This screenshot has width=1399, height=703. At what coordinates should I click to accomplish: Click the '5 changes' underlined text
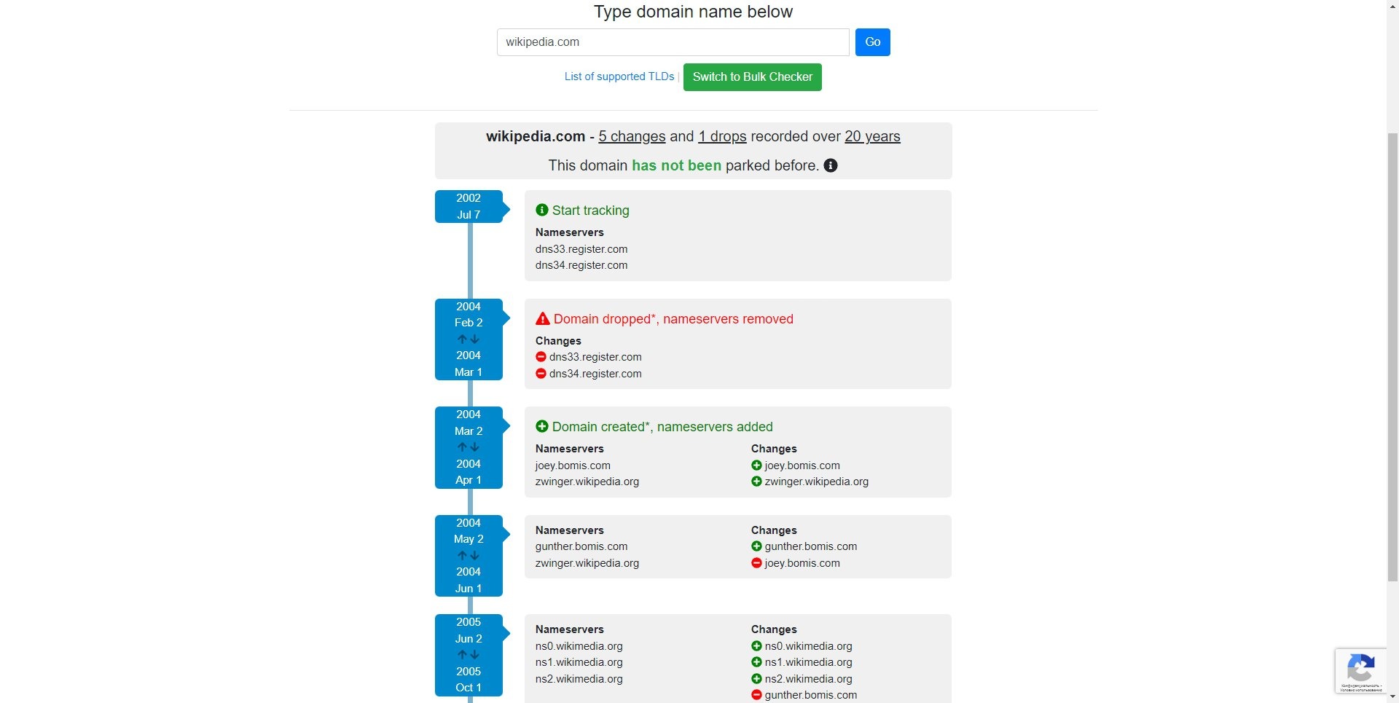(x=632, y=136)
